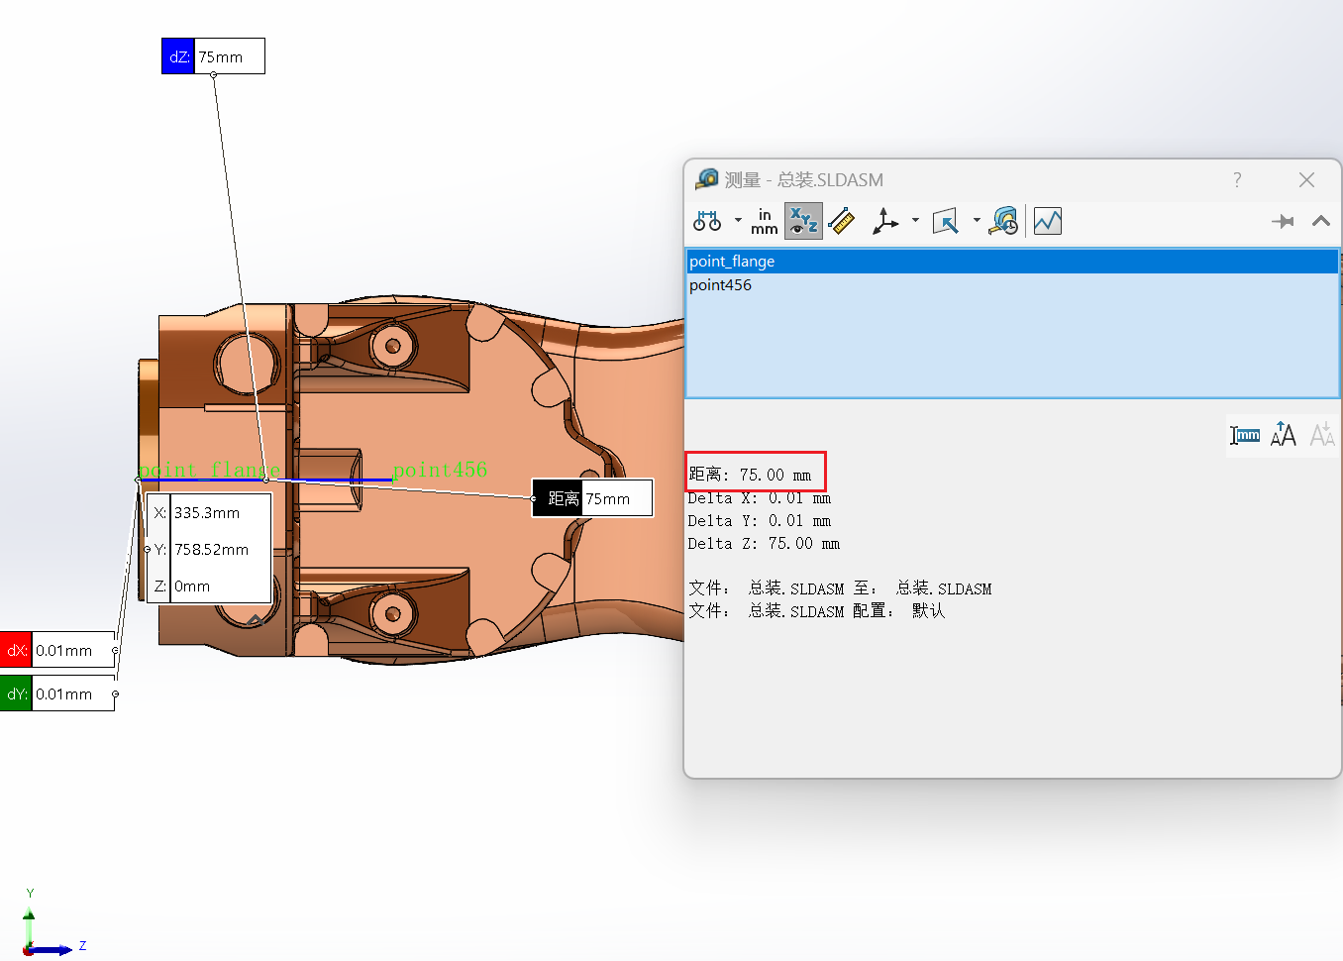
Task: Open measurement history tape icon
Action: [1003, 221]
